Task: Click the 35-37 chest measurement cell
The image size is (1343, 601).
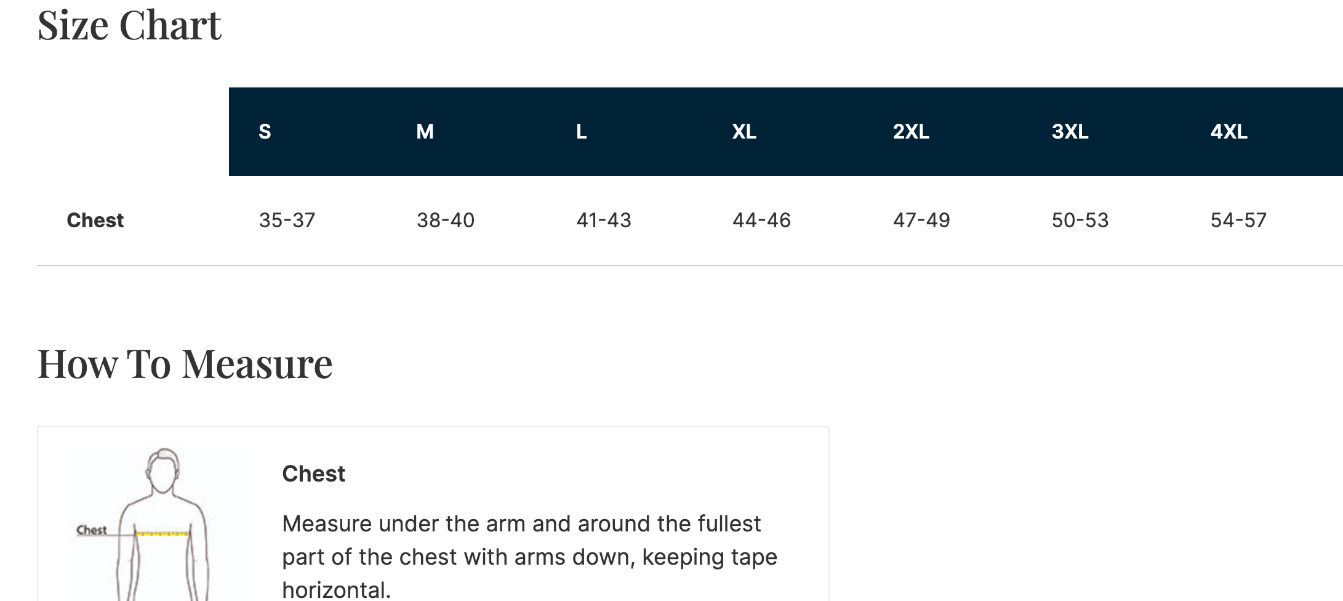Action: point(287,220)
